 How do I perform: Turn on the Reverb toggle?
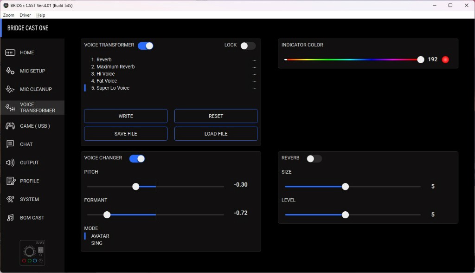(x=314, y=159)
